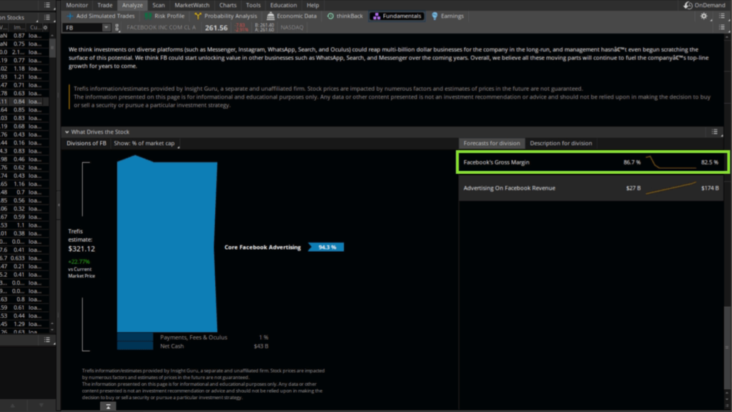The image size is (732, 412).
Task: Click the left sidebar up arrow button
Action: 13,406
